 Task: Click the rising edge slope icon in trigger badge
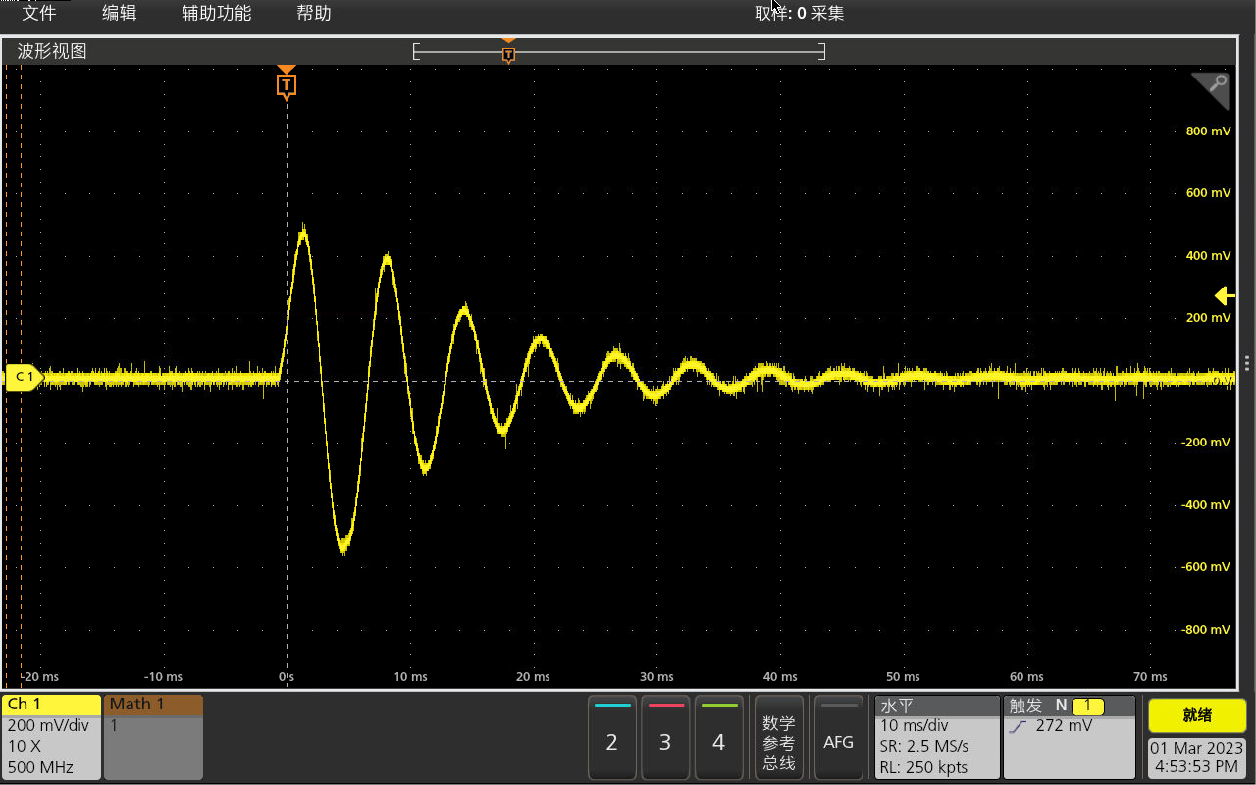pos(1018,727)
